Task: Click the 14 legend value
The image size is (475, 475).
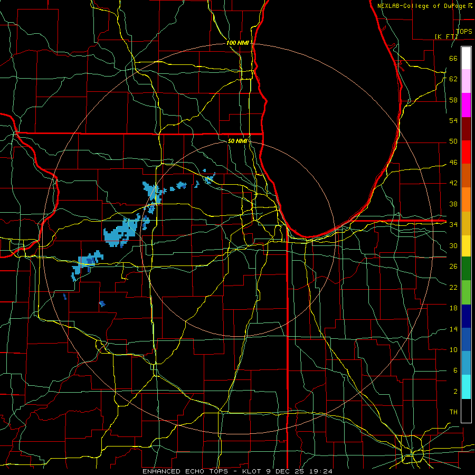Action: (x=453, y=329)
